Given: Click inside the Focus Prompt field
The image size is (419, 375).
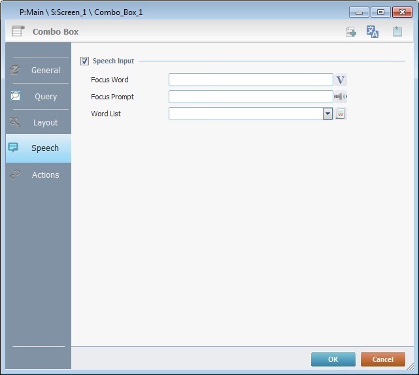Looking at the screenshot, I should pyautogui.click(x=250, y=97).
